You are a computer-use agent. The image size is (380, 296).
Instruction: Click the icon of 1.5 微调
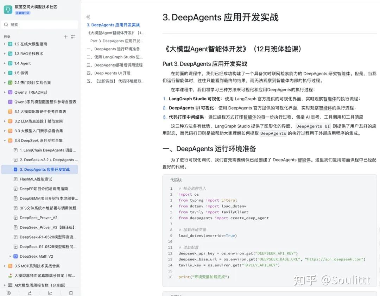pyautogui.click(x=10, y=73)
